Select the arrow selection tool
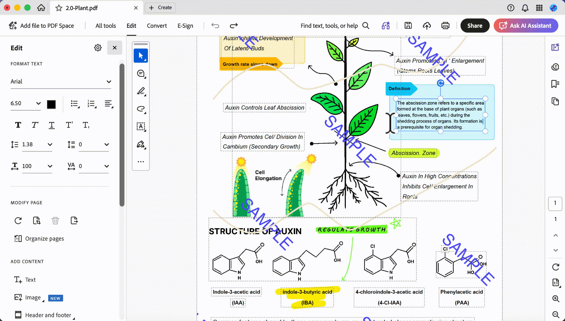The image size is (565, 321). tap(141, 56)
